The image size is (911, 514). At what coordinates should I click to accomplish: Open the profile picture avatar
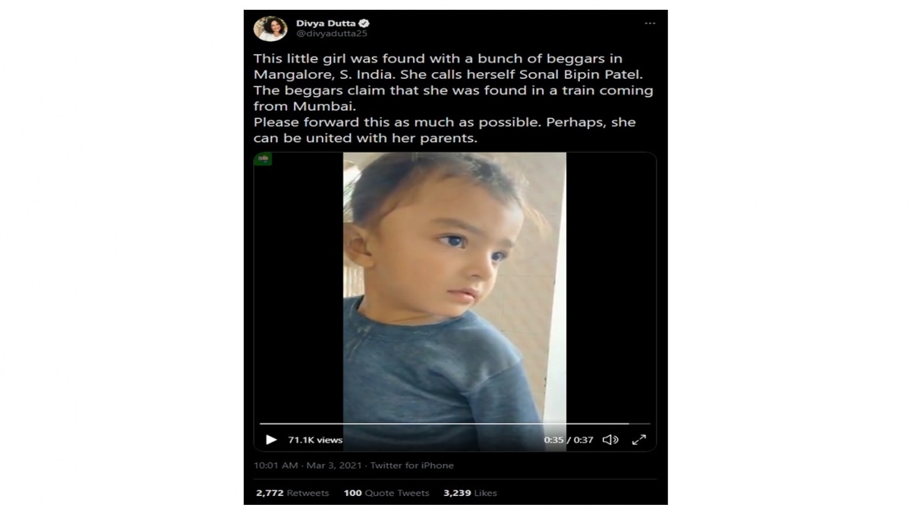tap(270, 28)
